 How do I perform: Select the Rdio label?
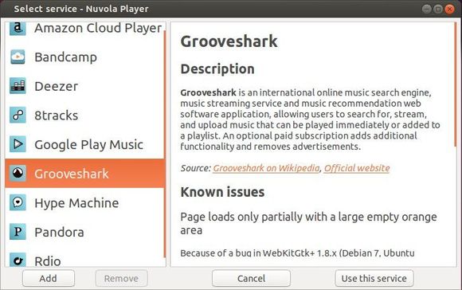(x=48, y=261)
